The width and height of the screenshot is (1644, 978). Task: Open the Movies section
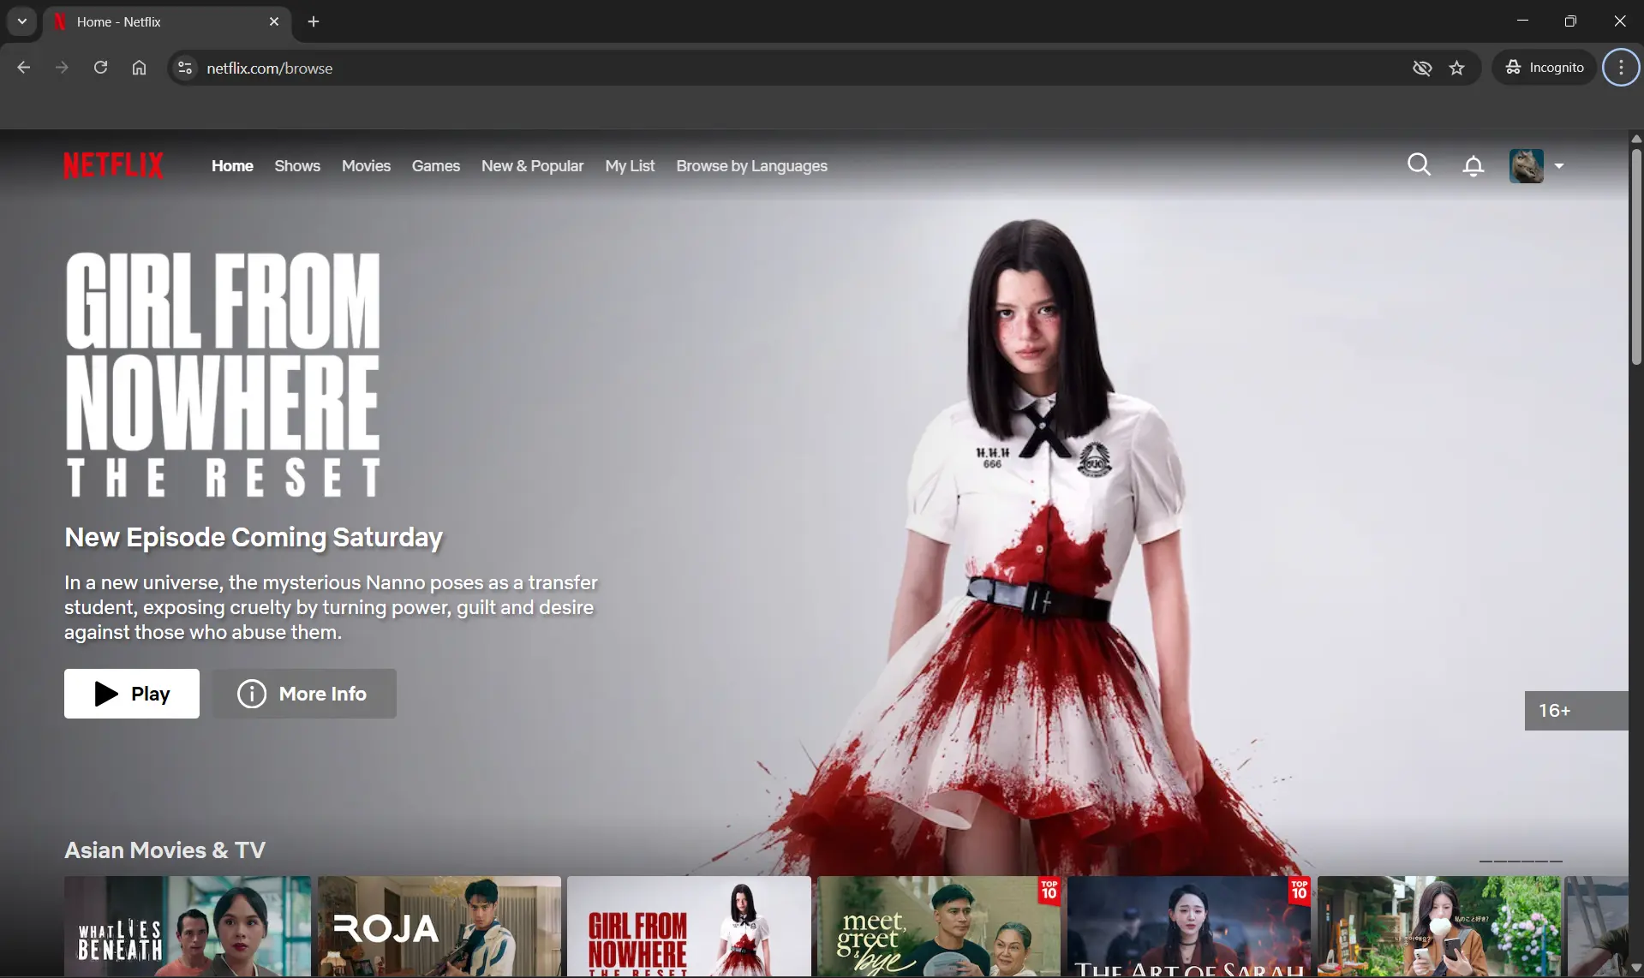click(x=366, y=166)
